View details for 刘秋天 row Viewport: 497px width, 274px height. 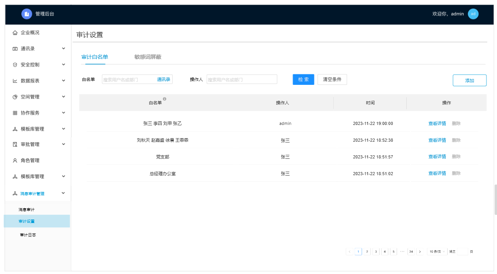click(437, 140)
